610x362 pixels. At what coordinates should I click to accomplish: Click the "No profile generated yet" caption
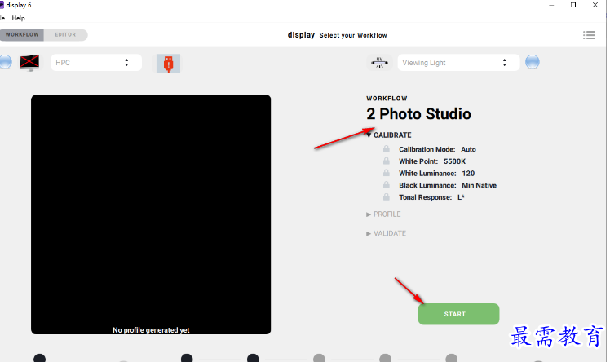(x=151, y=330)
